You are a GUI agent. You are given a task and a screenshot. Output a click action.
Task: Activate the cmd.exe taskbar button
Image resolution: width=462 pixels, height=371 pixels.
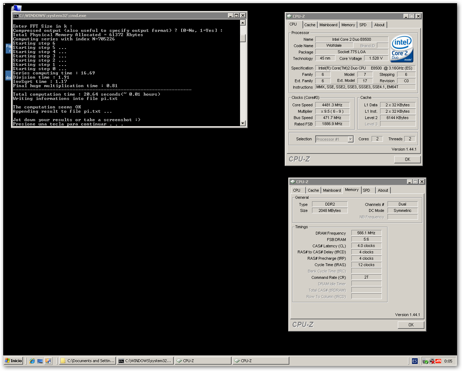pyautogui.click(x=145, y=361)
